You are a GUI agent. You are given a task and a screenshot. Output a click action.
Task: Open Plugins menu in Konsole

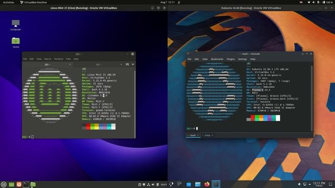[x=230, y=59]
